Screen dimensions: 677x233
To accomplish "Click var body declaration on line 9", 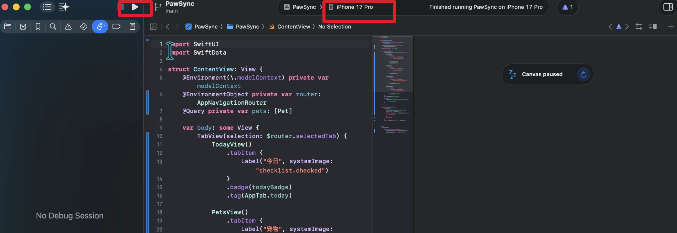I will [221, 128].
